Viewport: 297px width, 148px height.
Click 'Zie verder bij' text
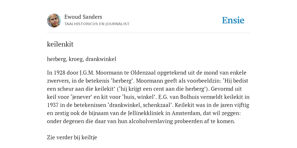click(64, 137)
